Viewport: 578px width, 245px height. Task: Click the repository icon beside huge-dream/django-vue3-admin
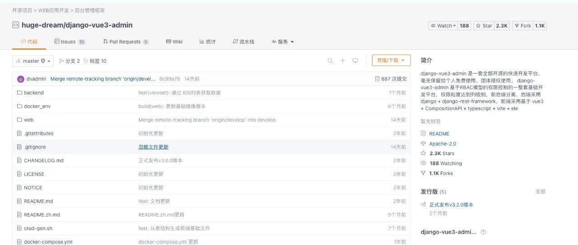click(16, 25)
